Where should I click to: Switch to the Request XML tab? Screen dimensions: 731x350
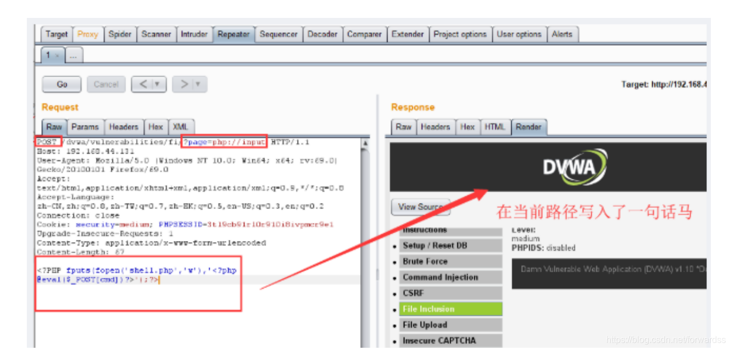[180, 127]
